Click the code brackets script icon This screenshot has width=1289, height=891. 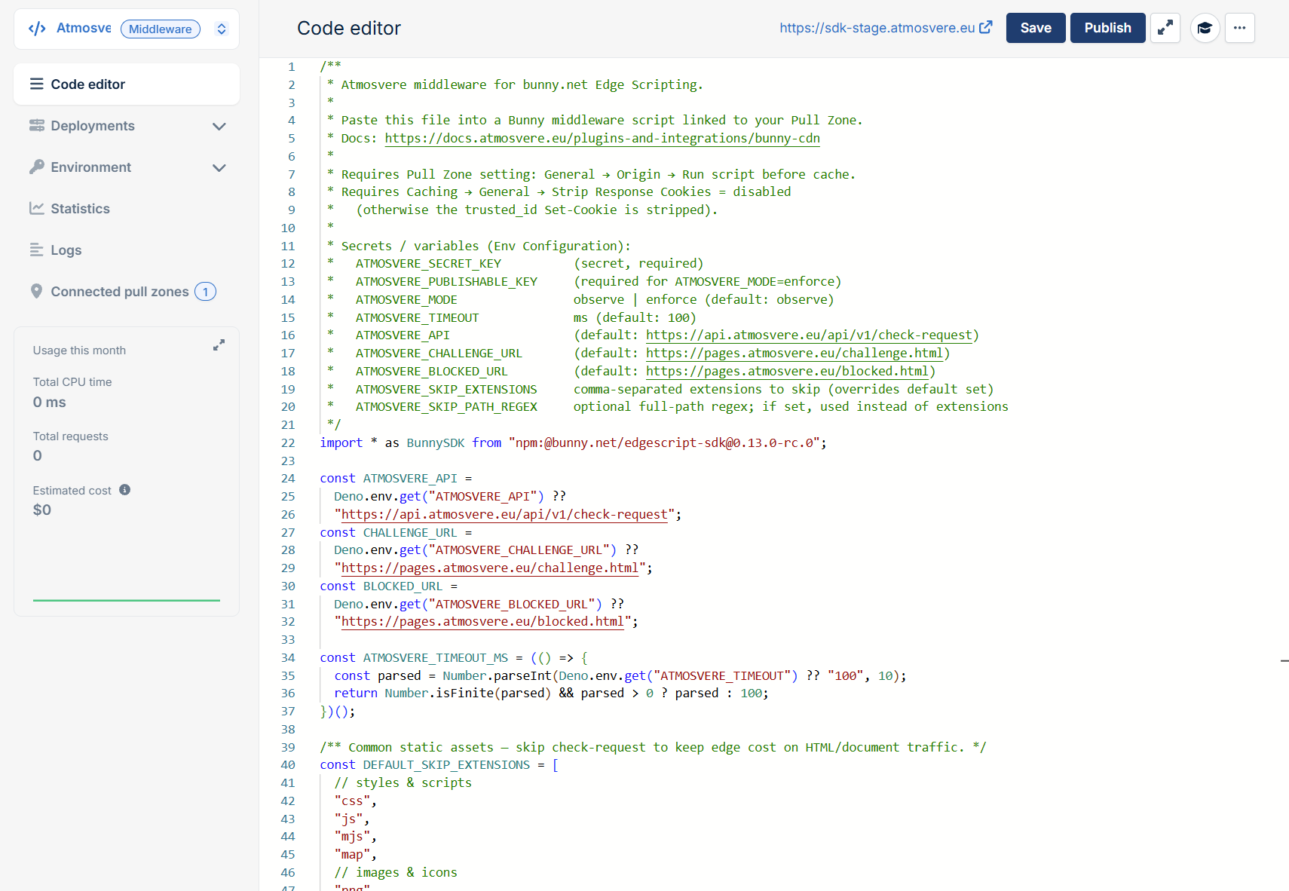point(37,29)
